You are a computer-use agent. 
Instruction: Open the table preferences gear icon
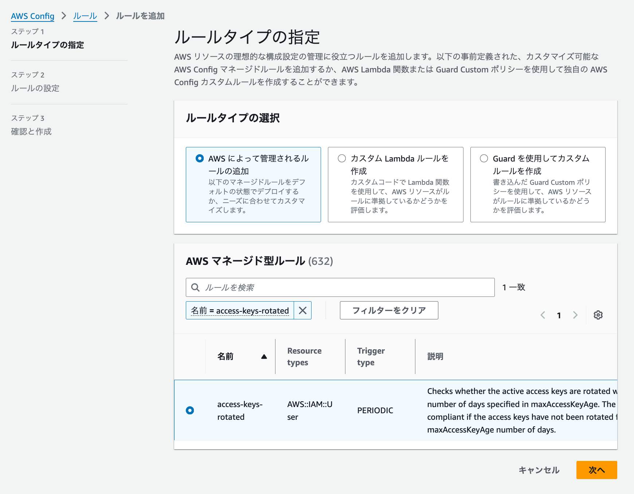pos(598,315)
